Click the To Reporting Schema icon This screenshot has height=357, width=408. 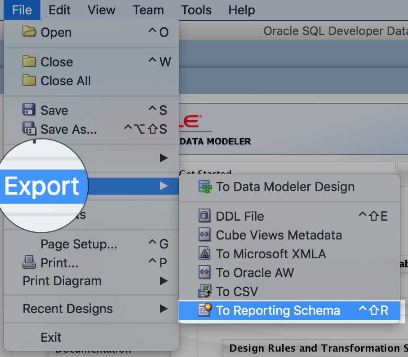click(x=204, y=310)
